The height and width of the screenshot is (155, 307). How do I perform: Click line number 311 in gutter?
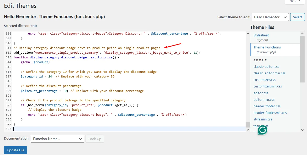(x=8, y=48)
